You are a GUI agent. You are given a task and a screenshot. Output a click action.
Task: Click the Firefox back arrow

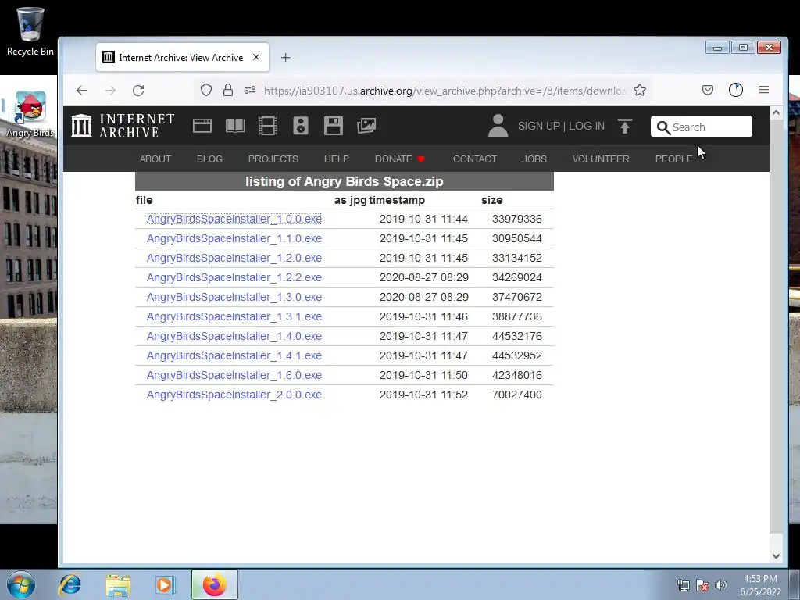pyautogui.click(x=81, y=91)
